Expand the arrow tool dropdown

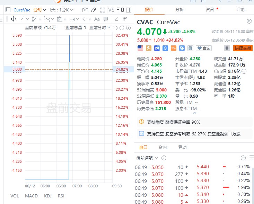[90, 19]
